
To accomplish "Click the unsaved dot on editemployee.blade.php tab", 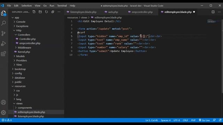I will [194, 12].
